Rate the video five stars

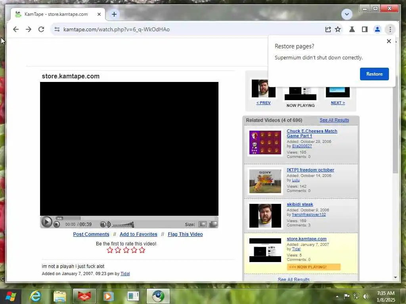(142, 250)
